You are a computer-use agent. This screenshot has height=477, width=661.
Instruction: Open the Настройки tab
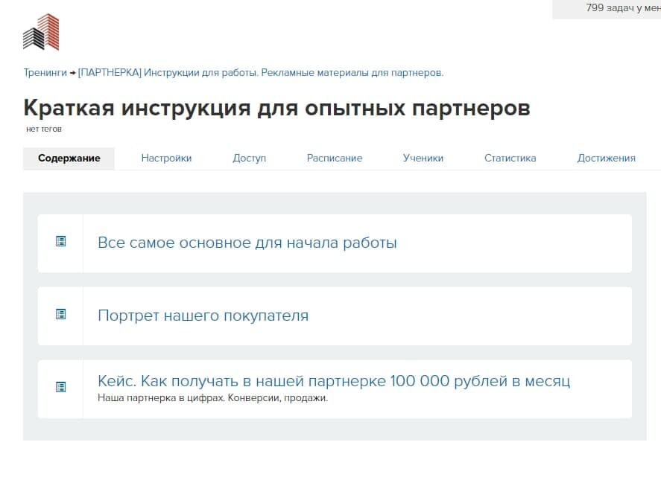click(x=166, y=159)
